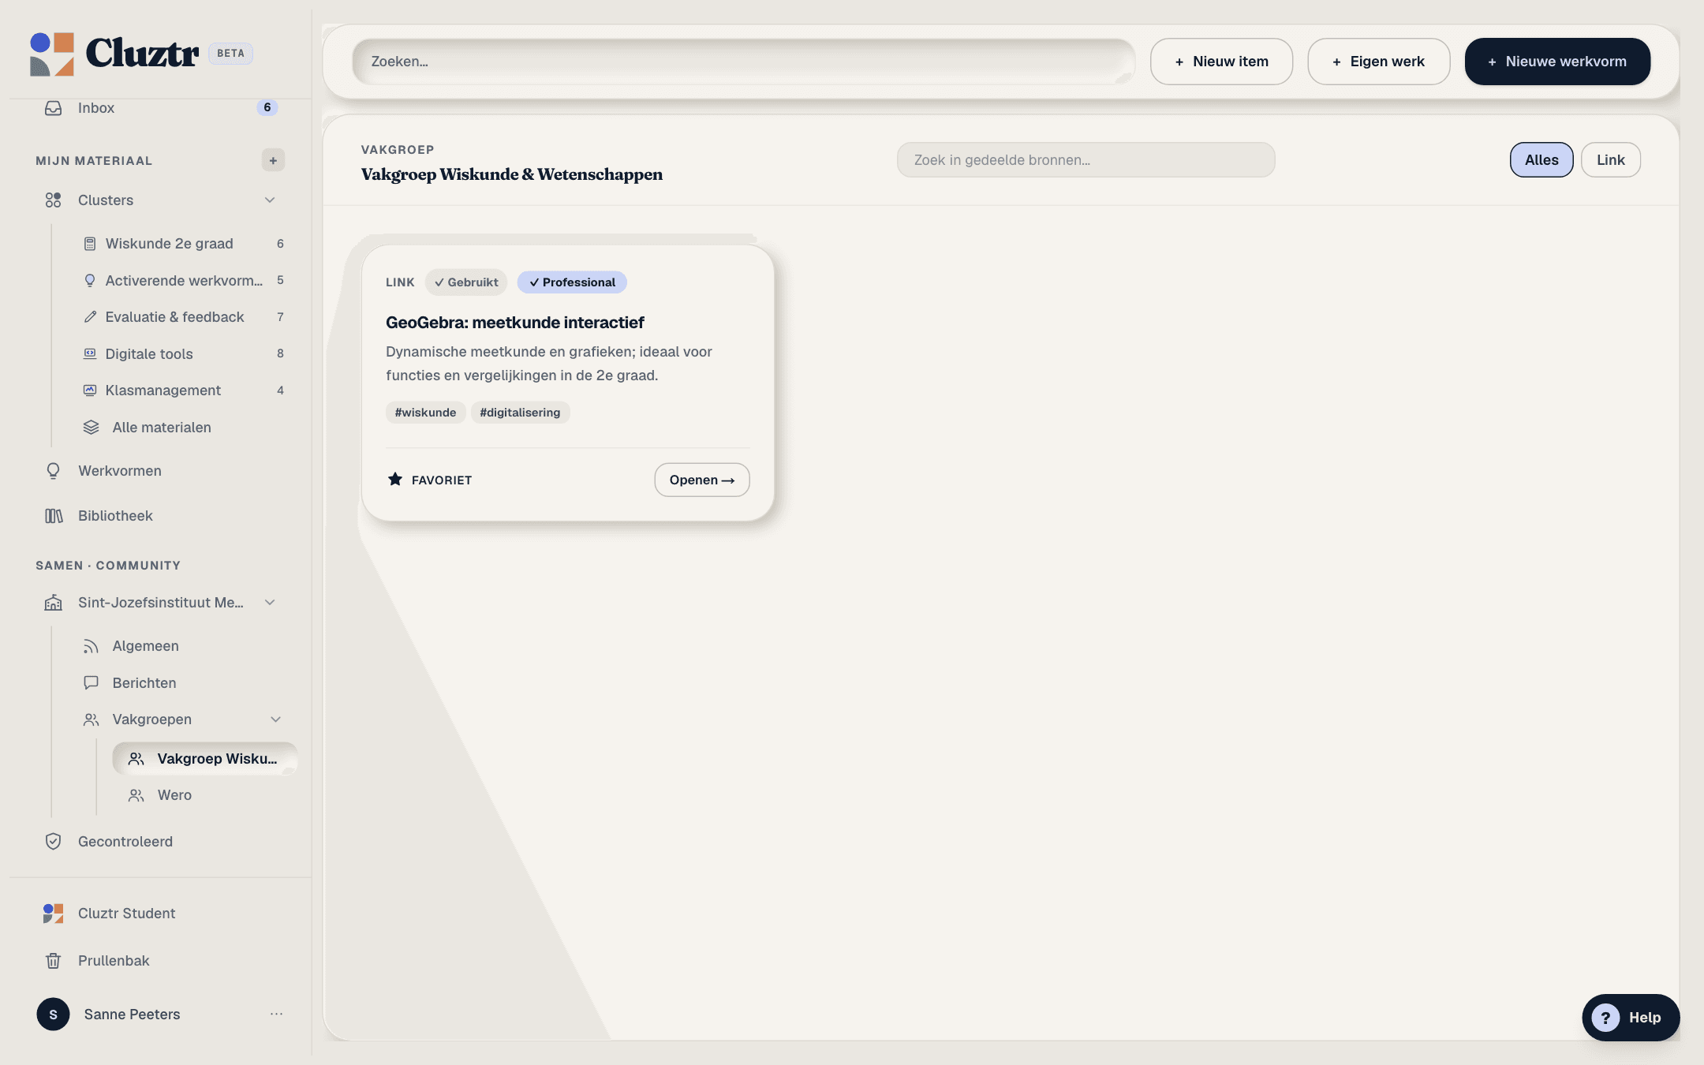Collapse the Clusters section chevron
Screen dimensions: 1704x1065
(270, 200)
